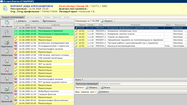Open the Медикаменты sidebar section
Viewport: 187px width, 105px height.
[x=7, y=90]
